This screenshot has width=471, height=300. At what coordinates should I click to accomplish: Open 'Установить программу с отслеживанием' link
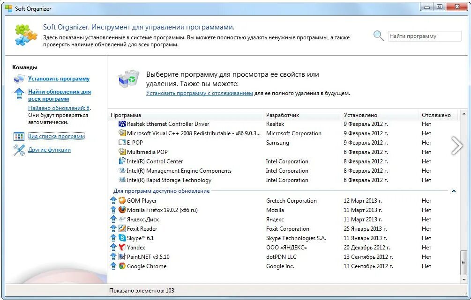point(200,93)
